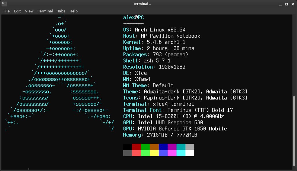Click the dark red color block
The image size is (297, 171).
click(136, 147)
